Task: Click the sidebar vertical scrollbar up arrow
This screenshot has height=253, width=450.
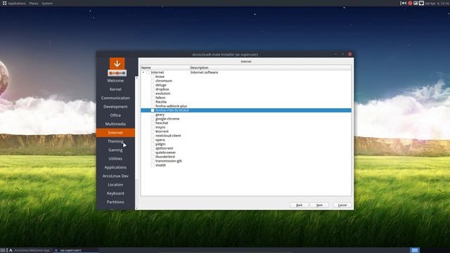Action: point(136,78)
